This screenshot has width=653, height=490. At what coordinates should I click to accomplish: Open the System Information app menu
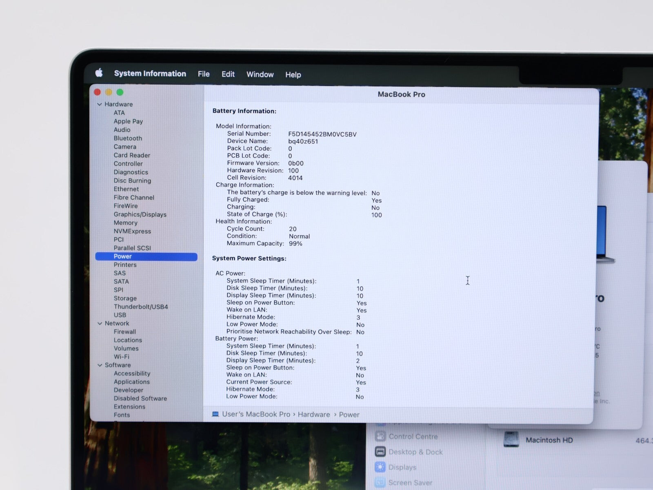tap(150, 73)
